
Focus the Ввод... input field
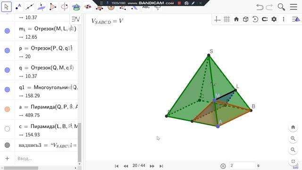[x=46, y=159]
